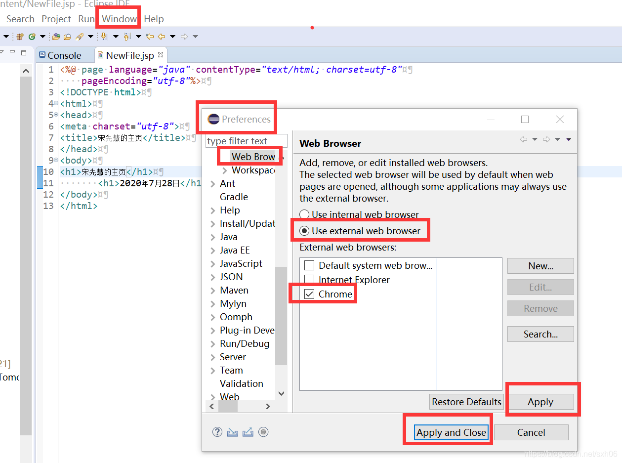Go to Previous Annotation toolbar icon

(x=127, y=37)
